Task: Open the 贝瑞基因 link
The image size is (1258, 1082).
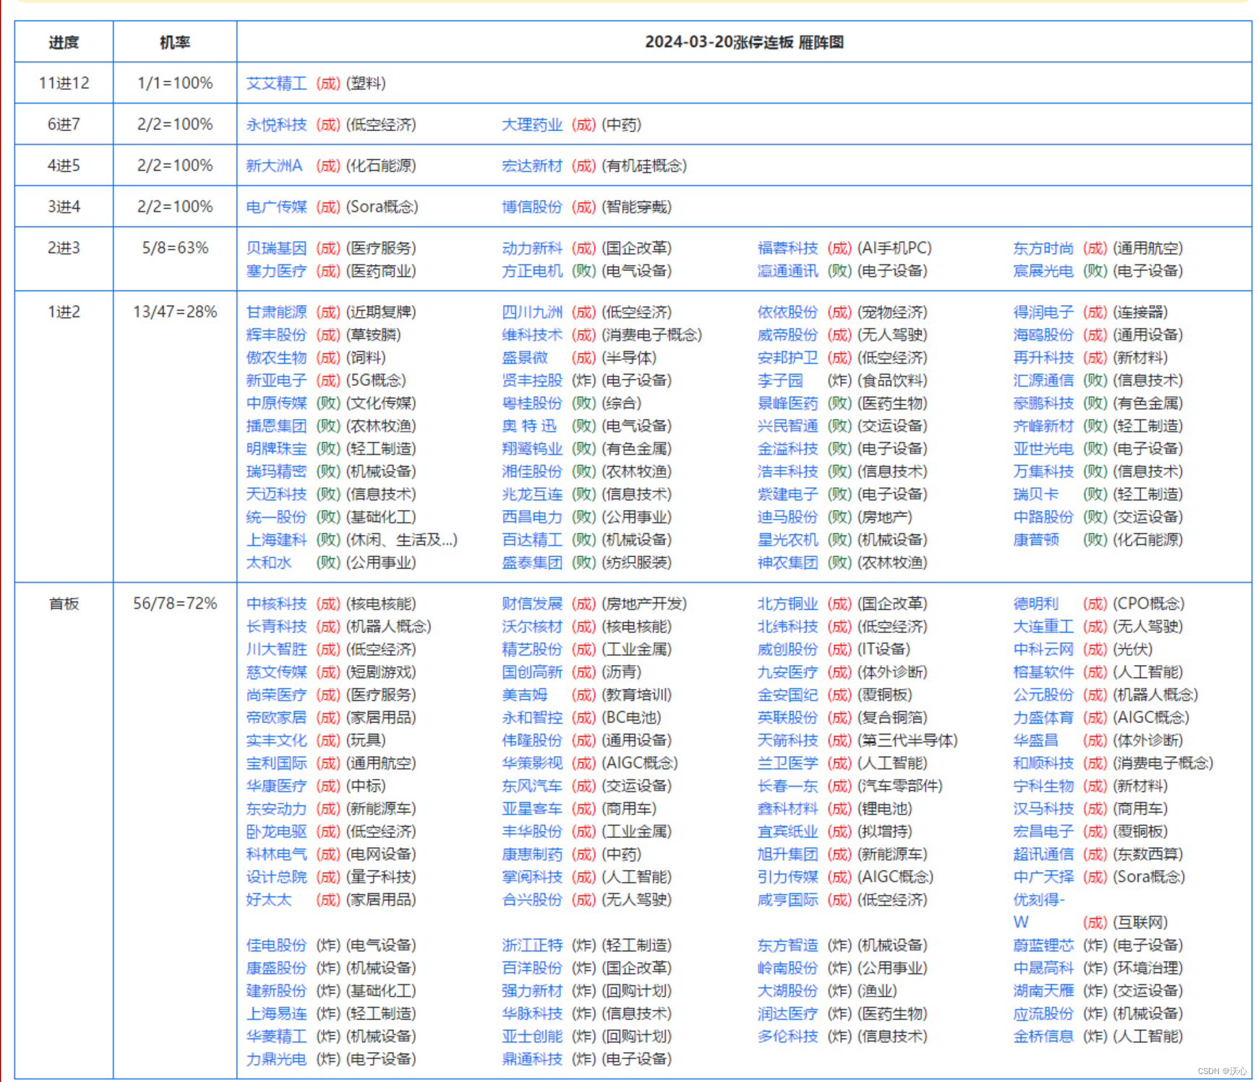Action: tap(276, 248)
